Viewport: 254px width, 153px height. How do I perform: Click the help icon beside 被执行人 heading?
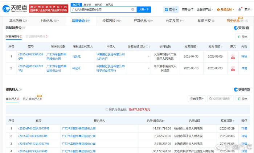pos(20,89)
